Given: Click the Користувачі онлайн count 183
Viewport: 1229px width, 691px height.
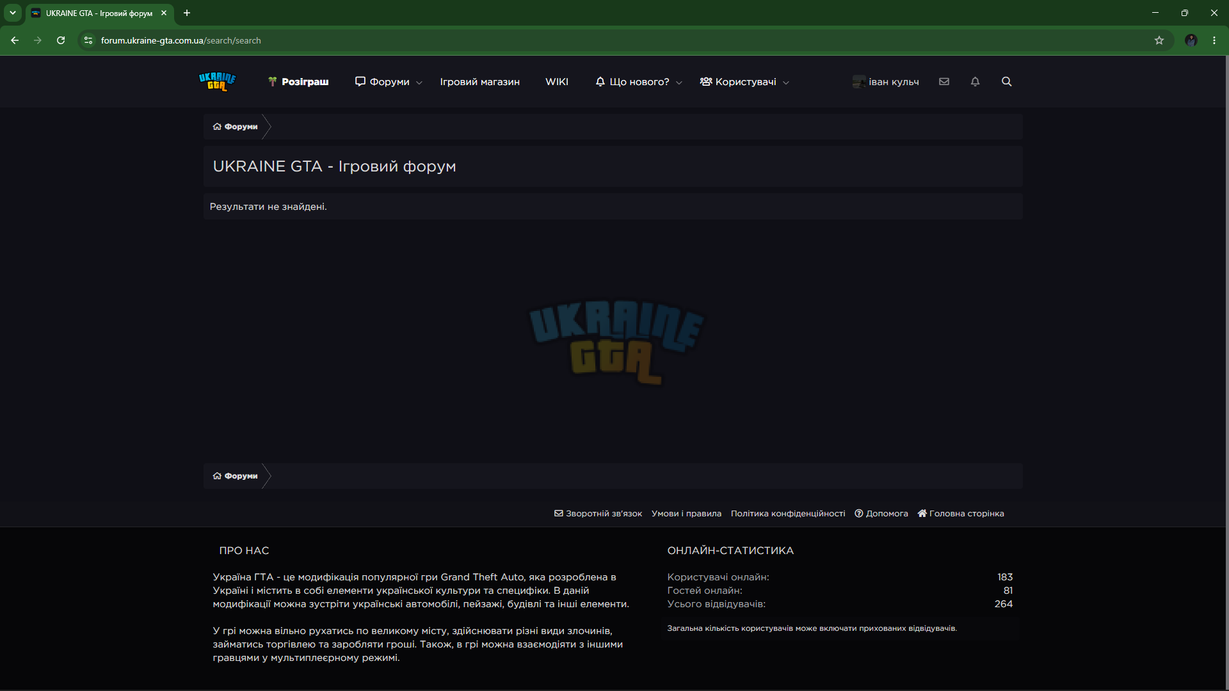Looking at the screenshot, I should tap(1005, 577).
